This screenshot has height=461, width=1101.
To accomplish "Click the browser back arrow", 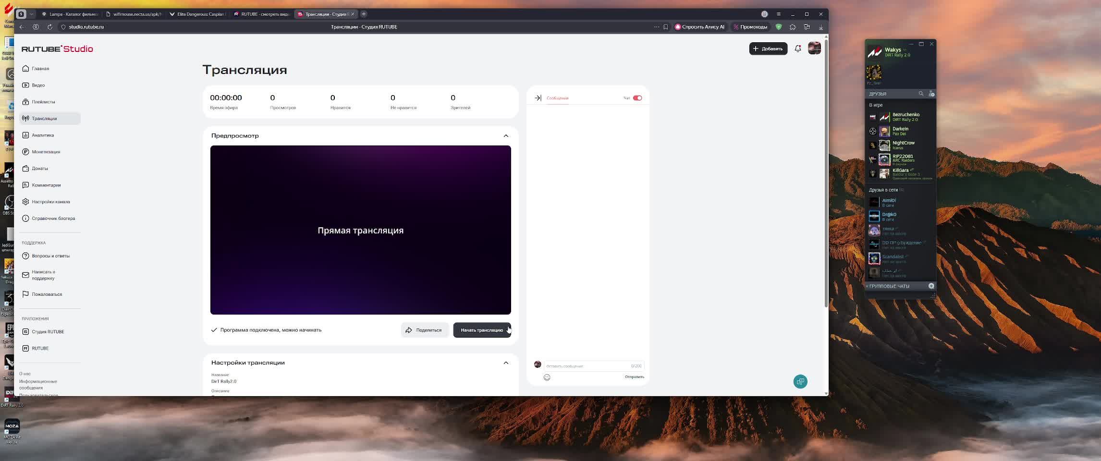I will click(x=22, y=27).
